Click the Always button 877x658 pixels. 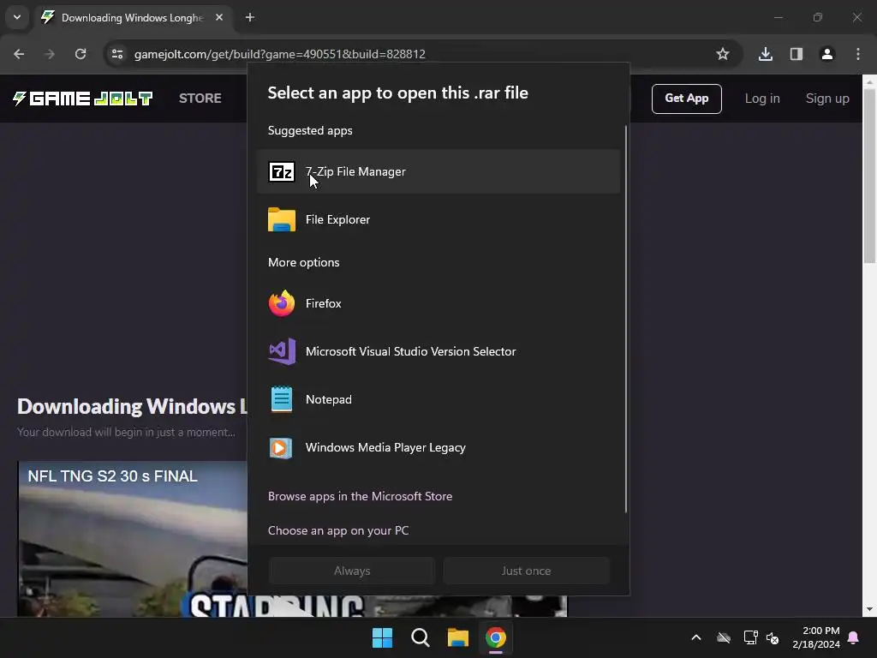pos(352,571)
